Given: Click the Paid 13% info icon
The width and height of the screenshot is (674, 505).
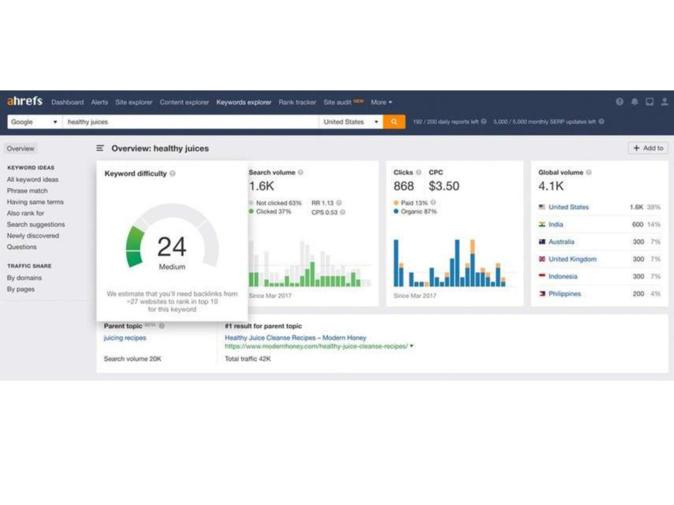Looking at the screenshot, I should click(x=433, y=202).
